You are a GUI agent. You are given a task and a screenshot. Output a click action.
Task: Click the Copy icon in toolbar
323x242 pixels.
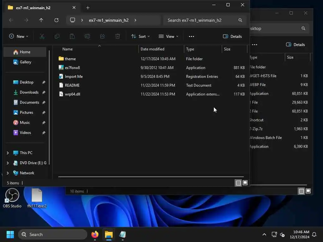(x=57, y=37)
